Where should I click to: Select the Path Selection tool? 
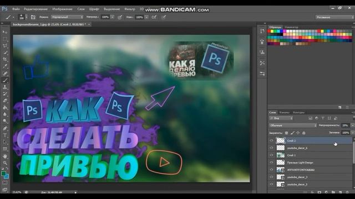(x=5, y=142)
